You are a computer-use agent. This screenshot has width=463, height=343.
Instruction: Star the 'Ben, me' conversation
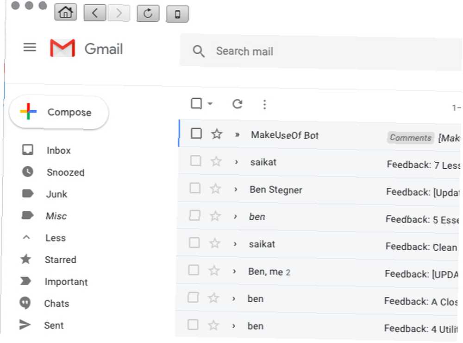tap(214, 271)
